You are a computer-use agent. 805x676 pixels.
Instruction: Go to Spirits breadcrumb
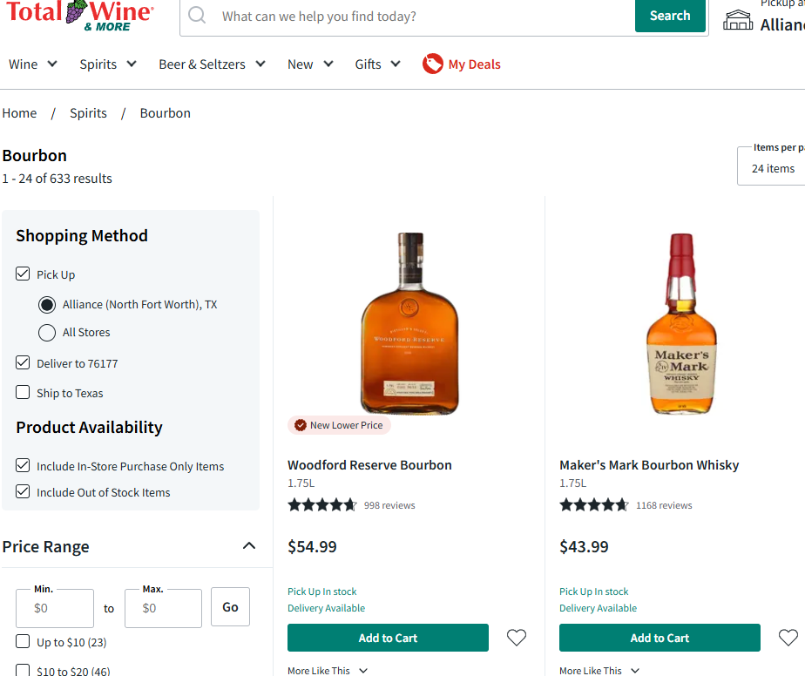pyautogui.click(x=88, y=113)
